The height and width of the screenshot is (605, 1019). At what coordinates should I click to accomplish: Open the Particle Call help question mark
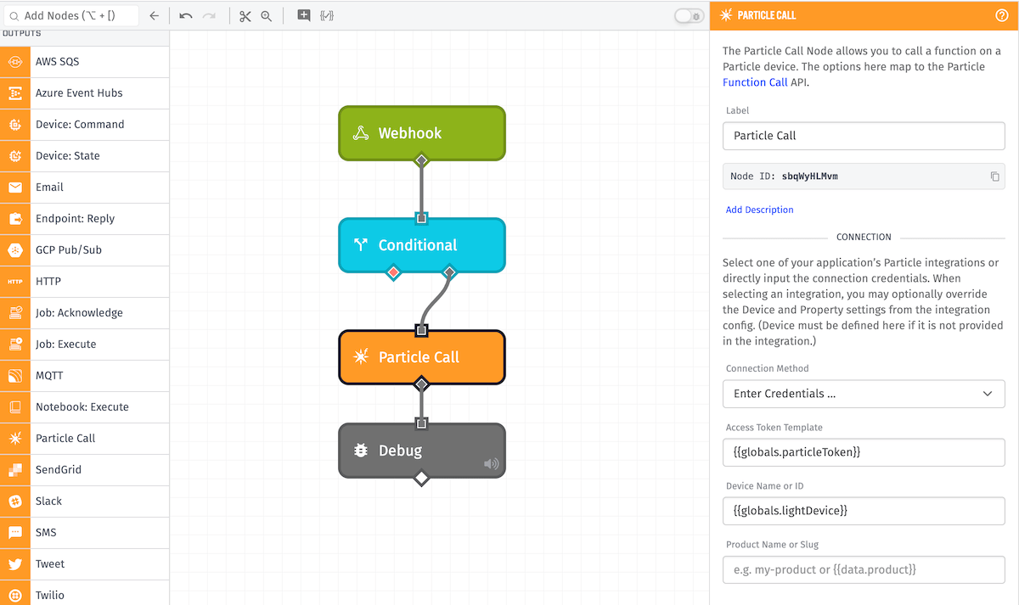pyautogui.click(x=1001, y=15)
